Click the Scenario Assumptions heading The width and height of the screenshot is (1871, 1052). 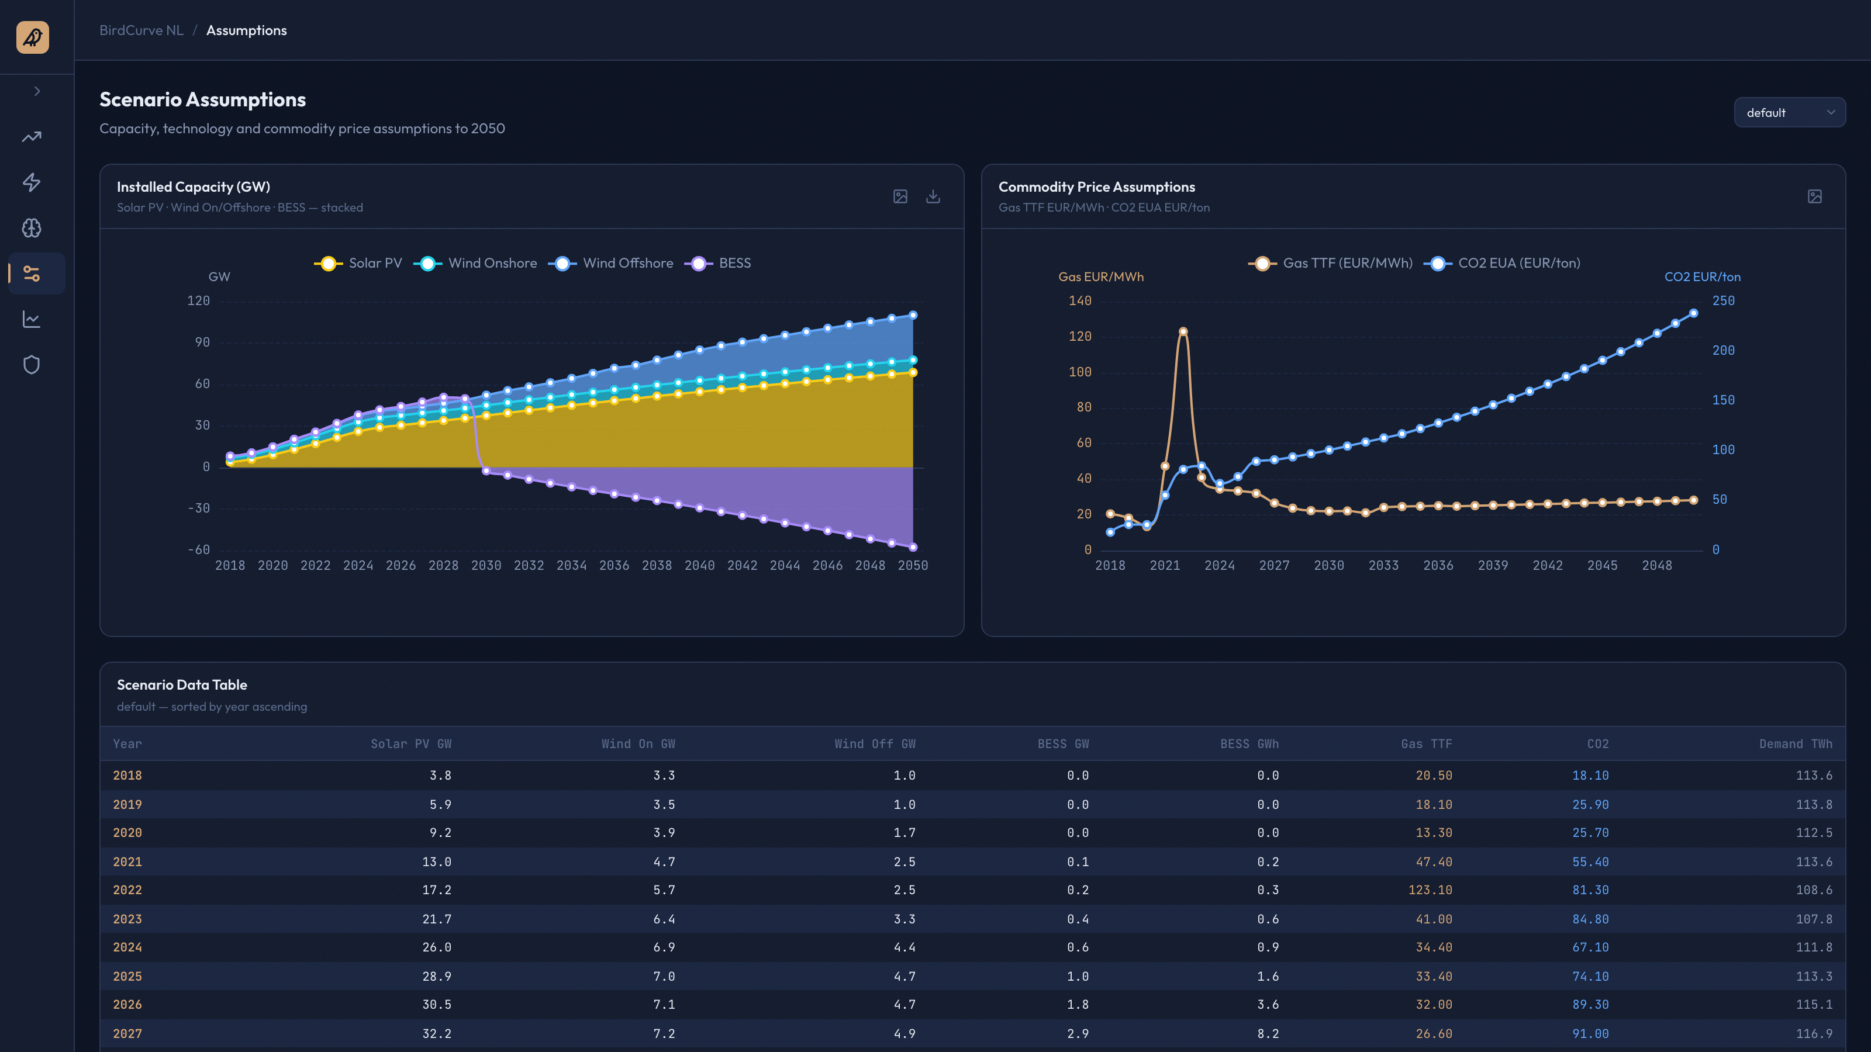[x=203, y=99]
